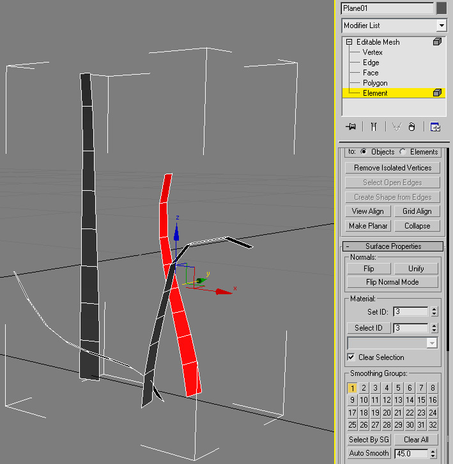The width and height of the screenshot is (453, 464).
Task: Click the Select ID spinner arrows
Action: click(x=434, y=328)
